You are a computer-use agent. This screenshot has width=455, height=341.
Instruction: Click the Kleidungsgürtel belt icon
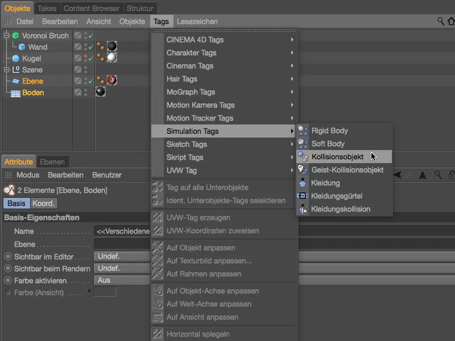[303, 196]
